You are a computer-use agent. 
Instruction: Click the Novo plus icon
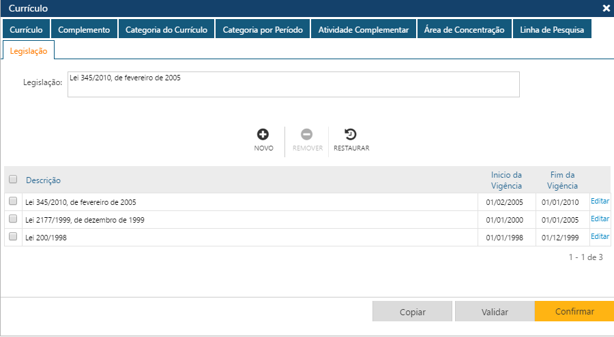click(263, 135)
